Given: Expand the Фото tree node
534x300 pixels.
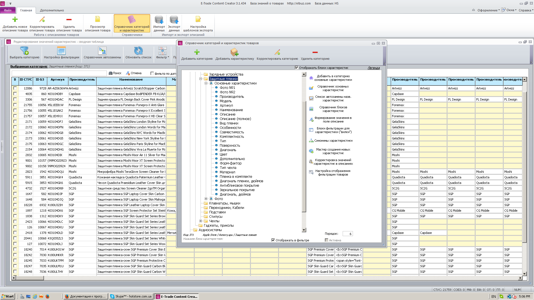Looking at the screenshot, I should 206,199.
